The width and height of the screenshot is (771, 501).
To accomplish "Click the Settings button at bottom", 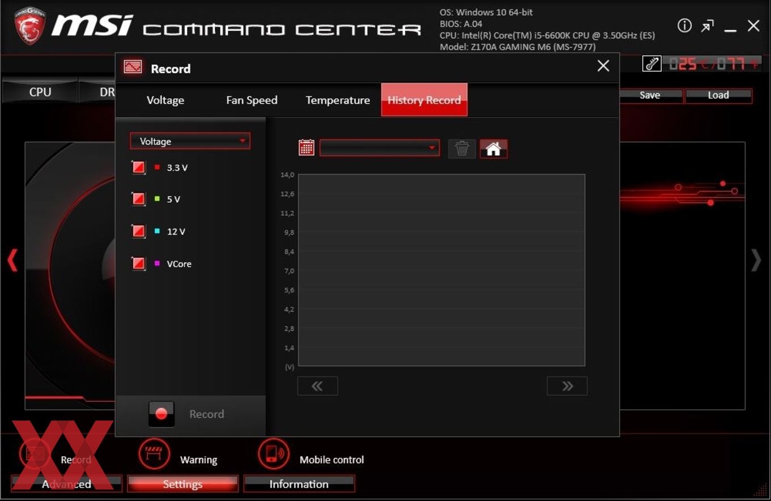I will tap(183, 484).
